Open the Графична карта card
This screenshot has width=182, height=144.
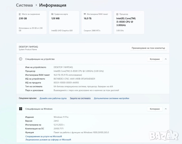pyautogui.click(x=64, y=22)
